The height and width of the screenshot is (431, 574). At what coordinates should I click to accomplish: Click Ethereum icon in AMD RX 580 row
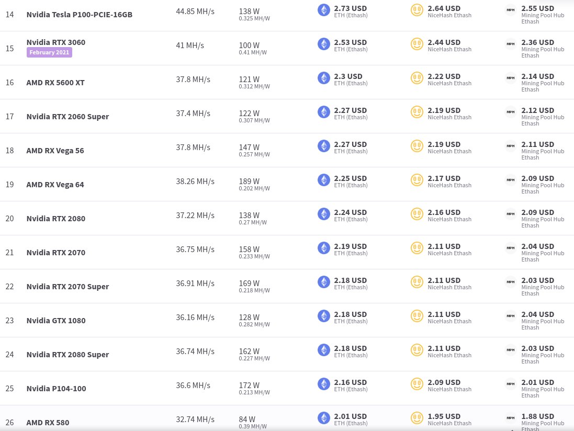point(323,418)
